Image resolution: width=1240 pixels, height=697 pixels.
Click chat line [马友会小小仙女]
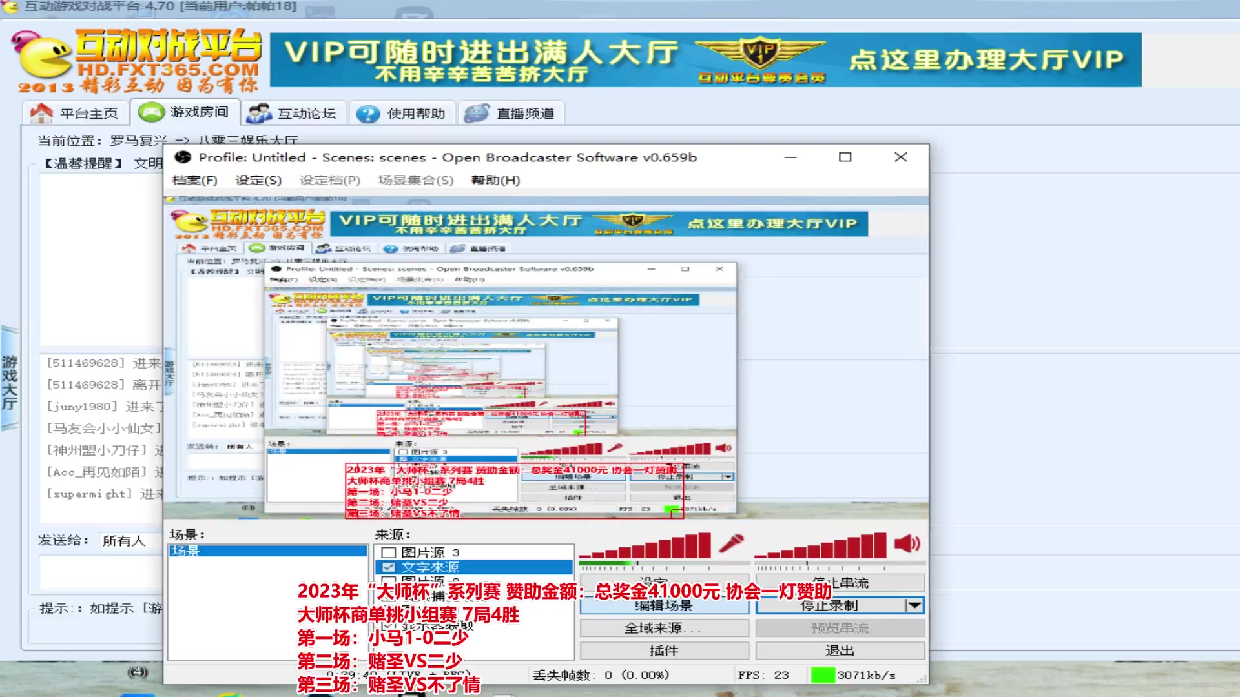(x=103, y=429)
